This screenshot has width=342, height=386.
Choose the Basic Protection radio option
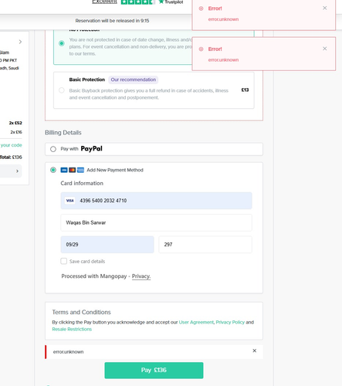[x=62, y=90]
